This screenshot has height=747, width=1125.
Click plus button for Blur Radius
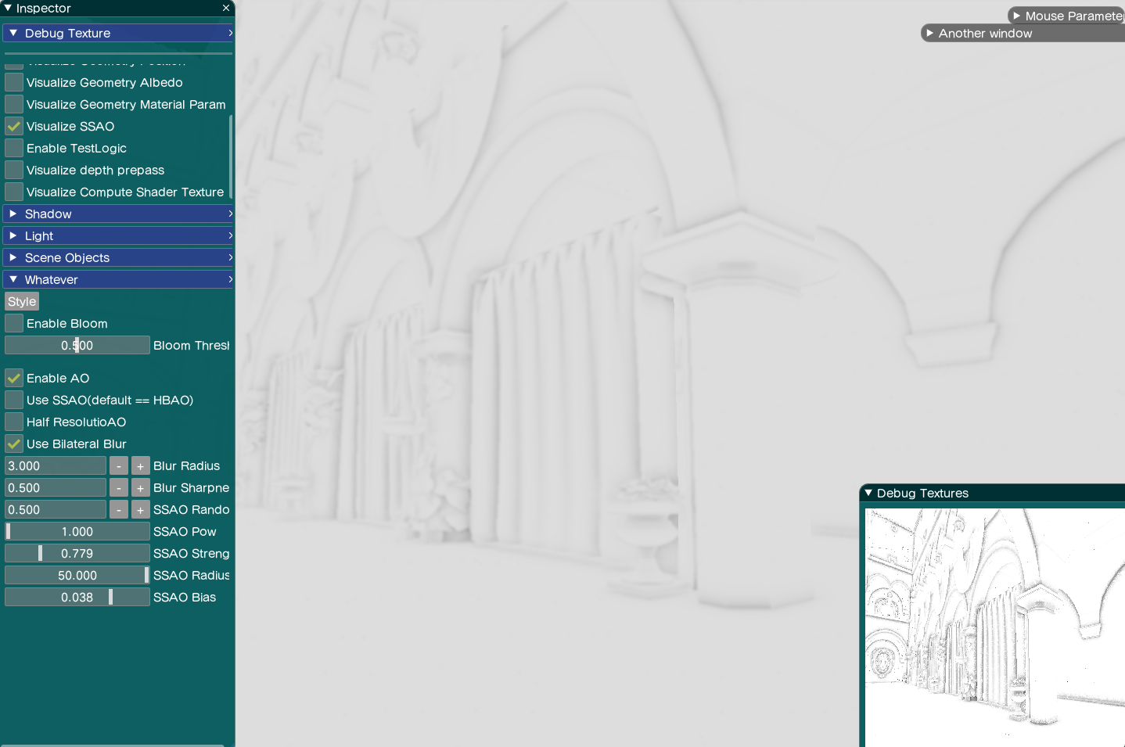[x=140, y=466]
